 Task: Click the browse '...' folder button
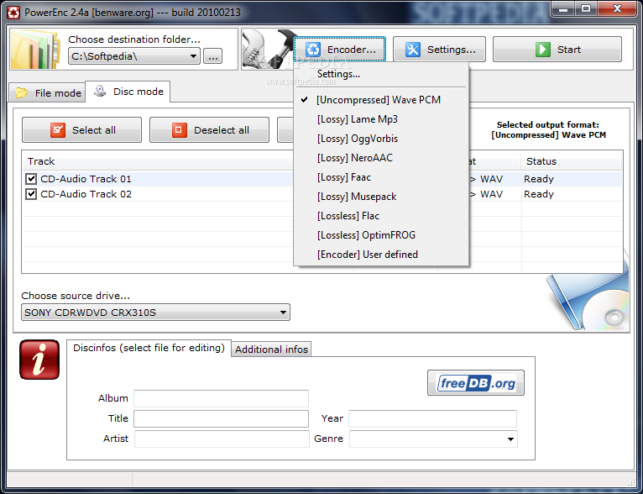pyautogui.click(x=213, y=56)
